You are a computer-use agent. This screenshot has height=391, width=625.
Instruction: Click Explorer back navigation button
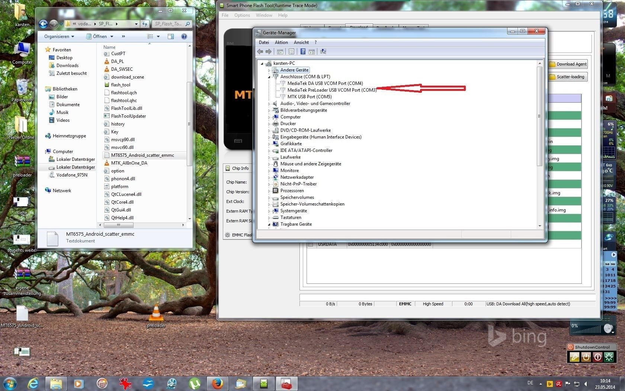tap(44, 24)
